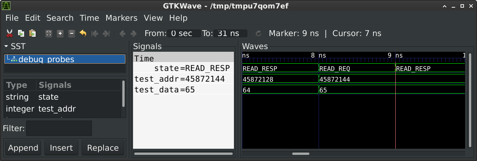Click the Reload waveform icon
This screenshot has height=161, width=477.
258,33
